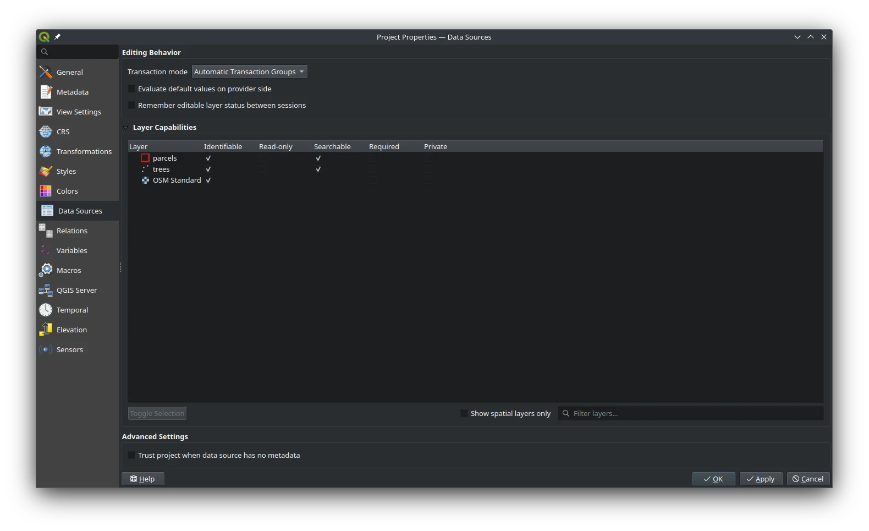This screenshot has width=869, height=531.
Task: Open the Temporal clock icon
Action: 46,310
